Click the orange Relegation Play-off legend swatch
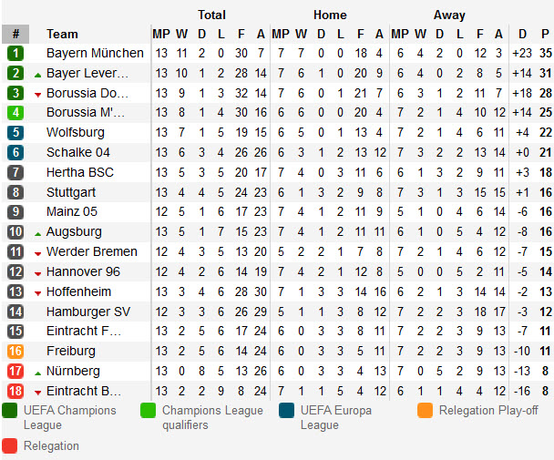Screen dimensions: 554x460 pyautogui.click(x=426, y=411)
